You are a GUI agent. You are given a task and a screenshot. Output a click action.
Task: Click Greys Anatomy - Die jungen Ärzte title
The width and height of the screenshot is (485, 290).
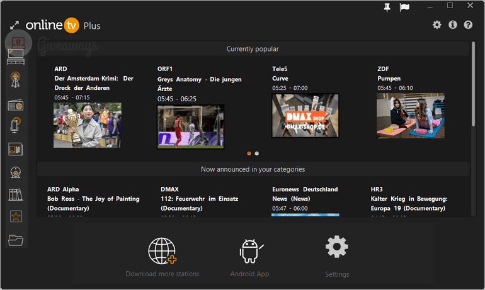pyautogui.click(x=200, y=84)
